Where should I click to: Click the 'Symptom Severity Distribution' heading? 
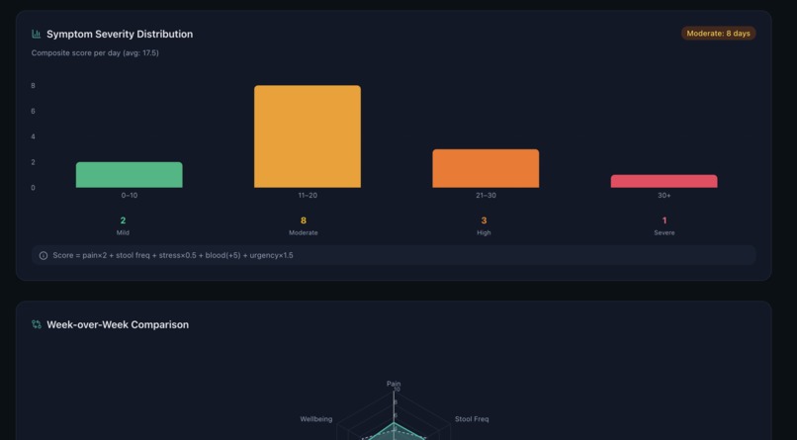[x=120, y=34]
